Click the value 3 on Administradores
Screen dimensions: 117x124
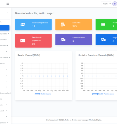(73, 41)
